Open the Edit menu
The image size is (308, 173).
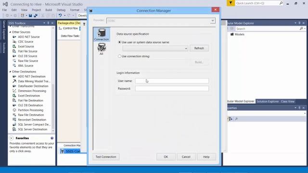[x=14, y=10]
